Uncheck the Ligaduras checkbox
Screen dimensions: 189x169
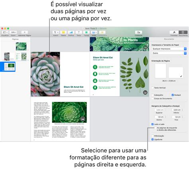153,140
